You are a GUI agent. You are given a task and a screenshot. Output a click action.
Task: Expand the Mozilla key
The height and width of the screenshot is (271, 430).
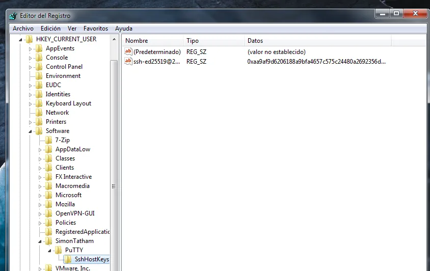(x=40, y=205)
